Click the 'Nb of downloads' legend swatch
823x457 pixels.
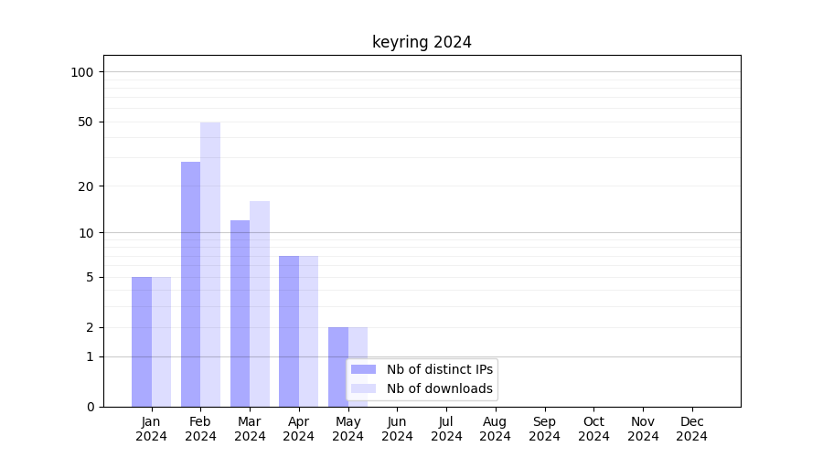coord(363,388)
